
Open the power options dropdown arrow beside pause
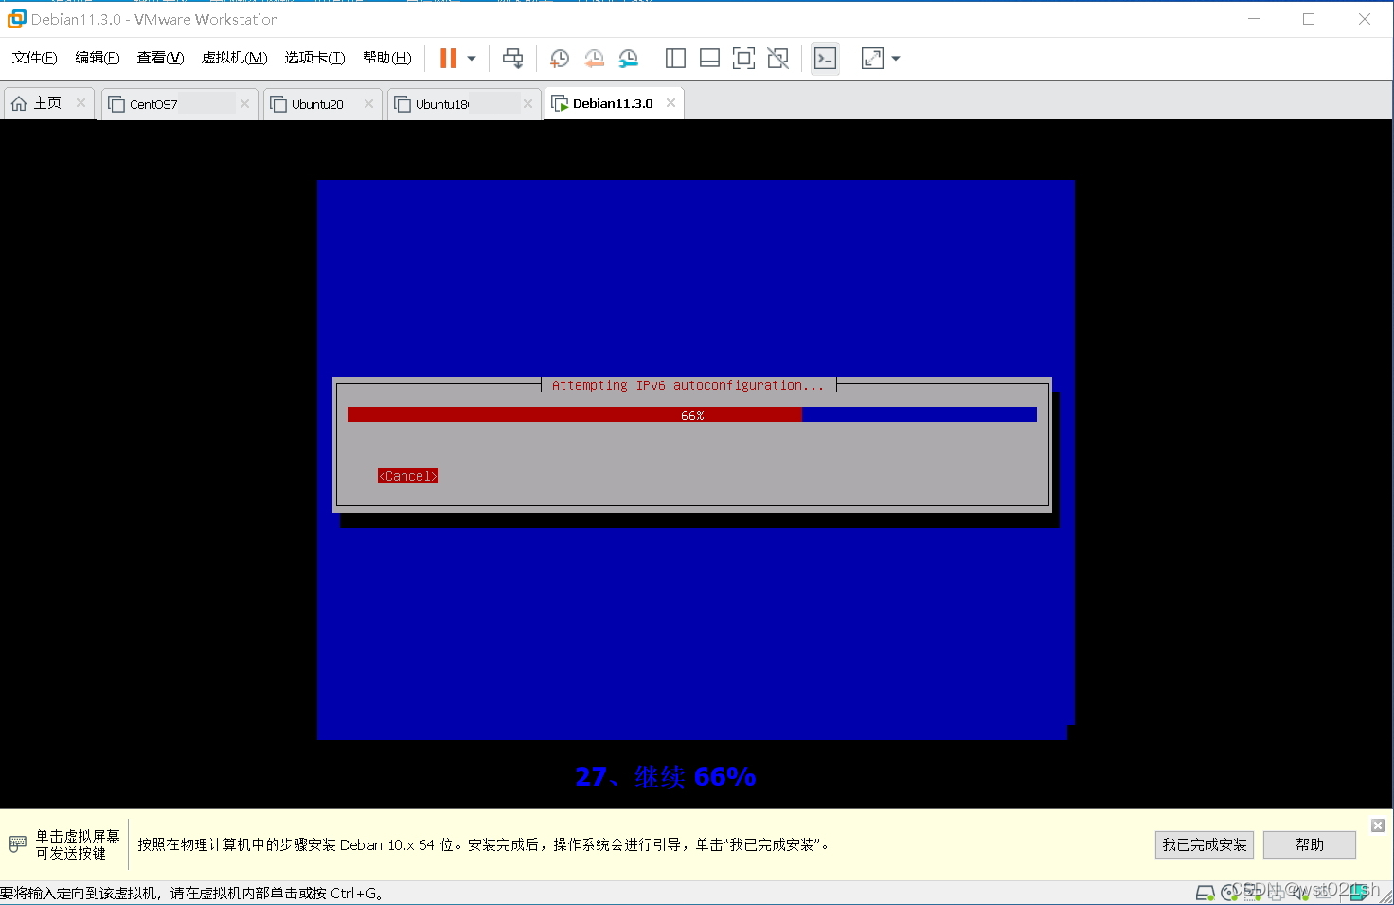(472, 59)
